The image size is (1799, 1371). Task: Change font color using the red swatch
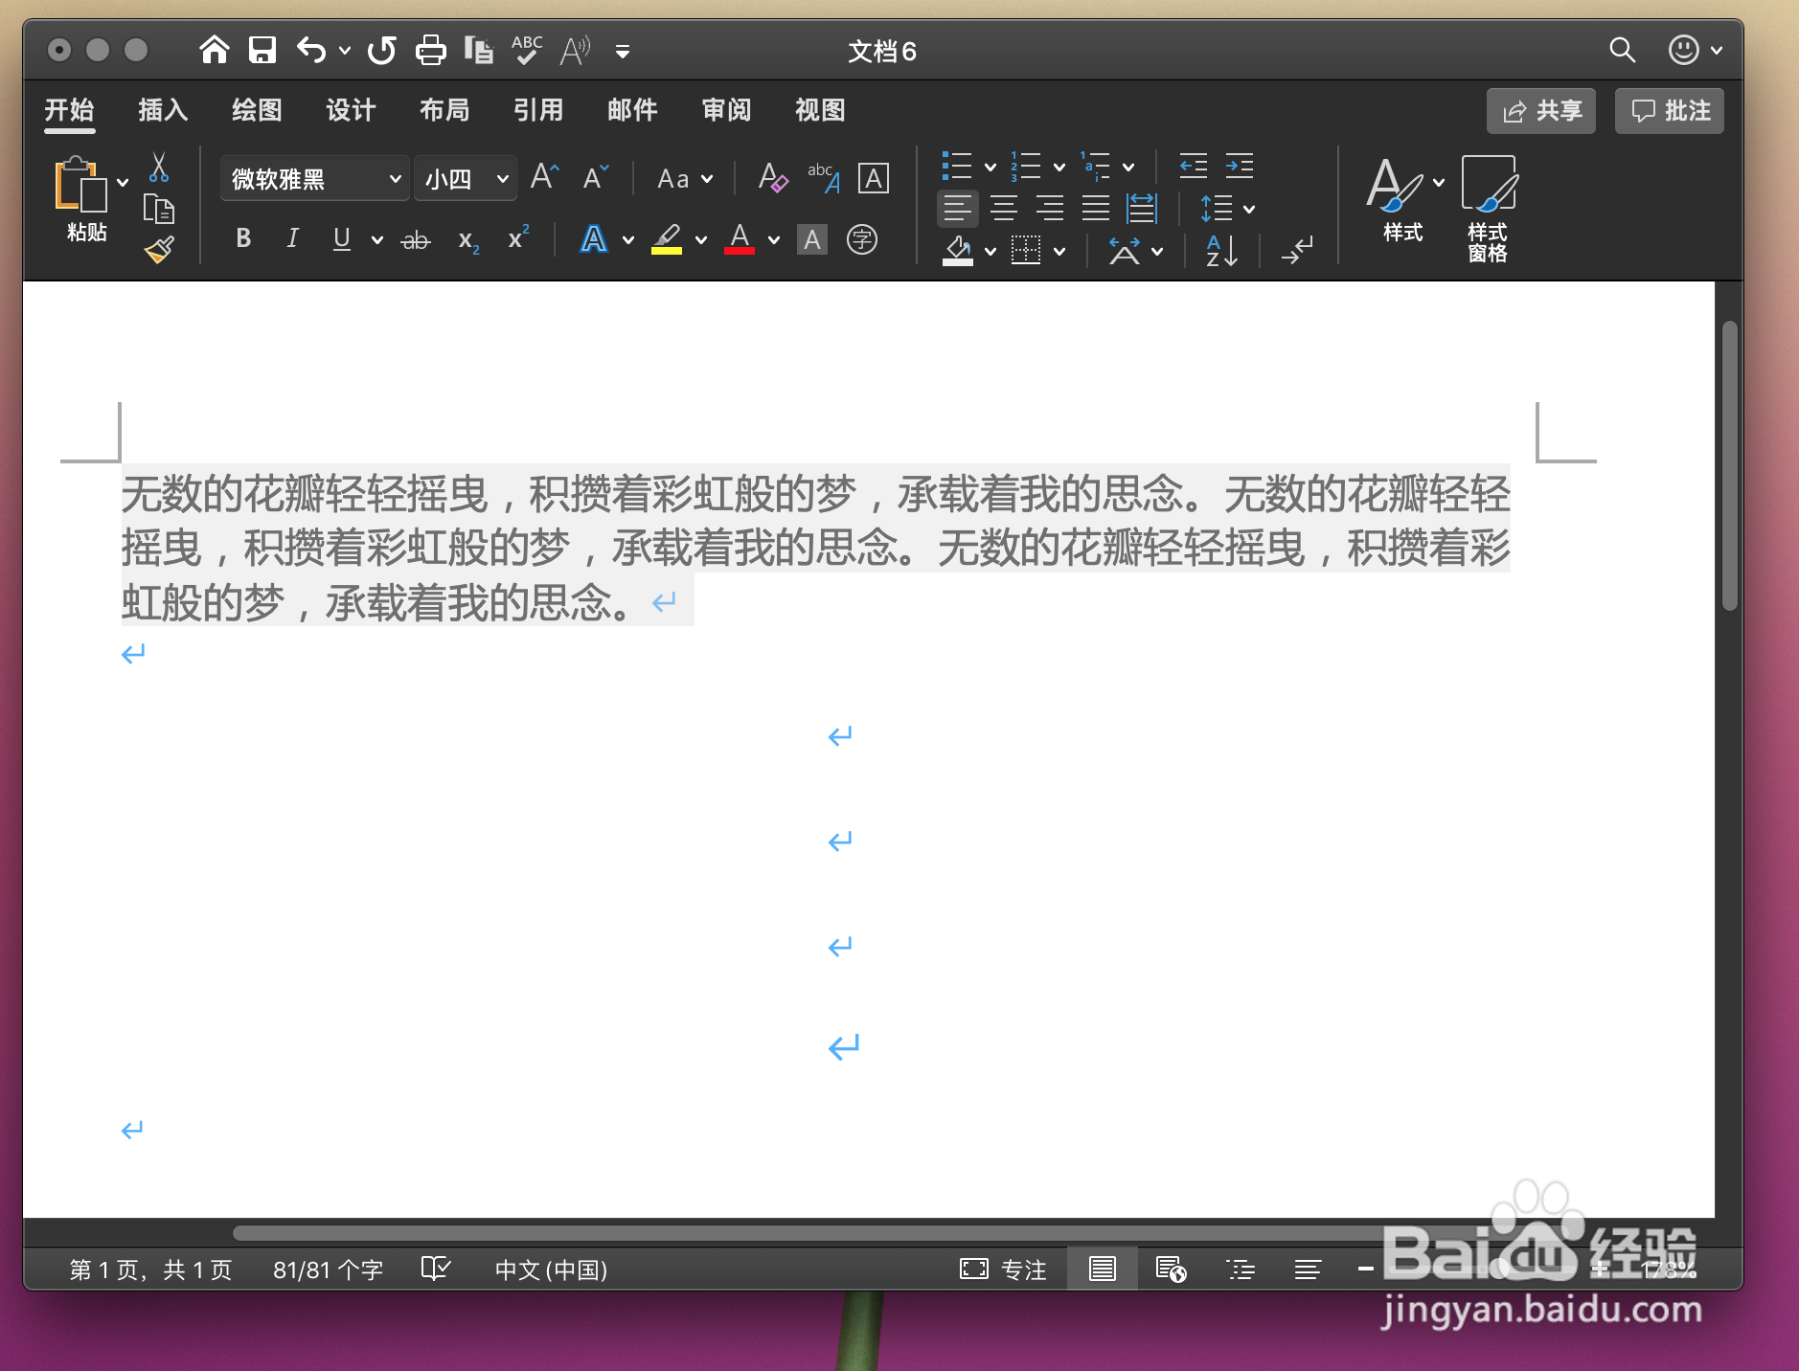[740, 239]
